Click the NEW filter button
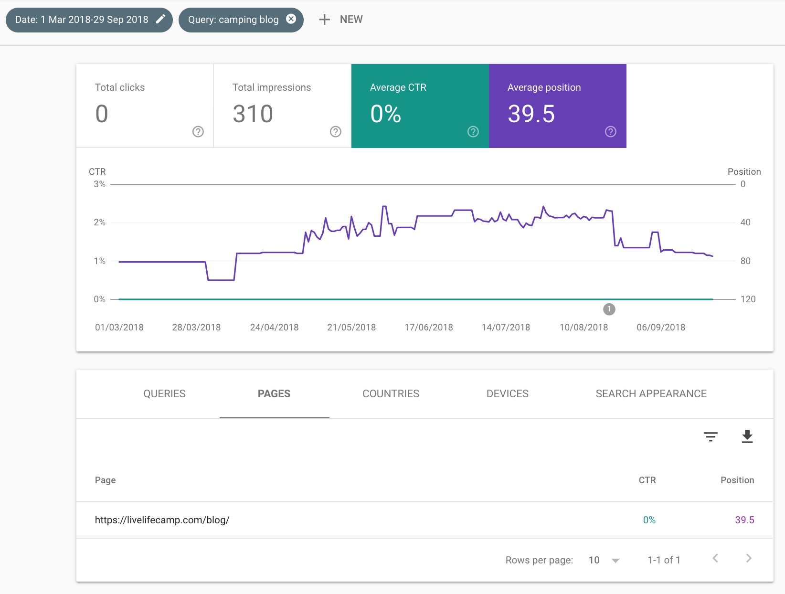This screenshot has height=594, width=785. point(340,19)
